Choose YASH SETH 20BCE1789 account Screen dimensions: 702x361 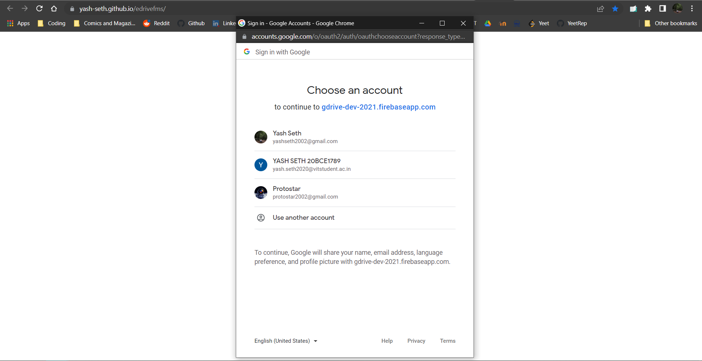click(355, 165)
